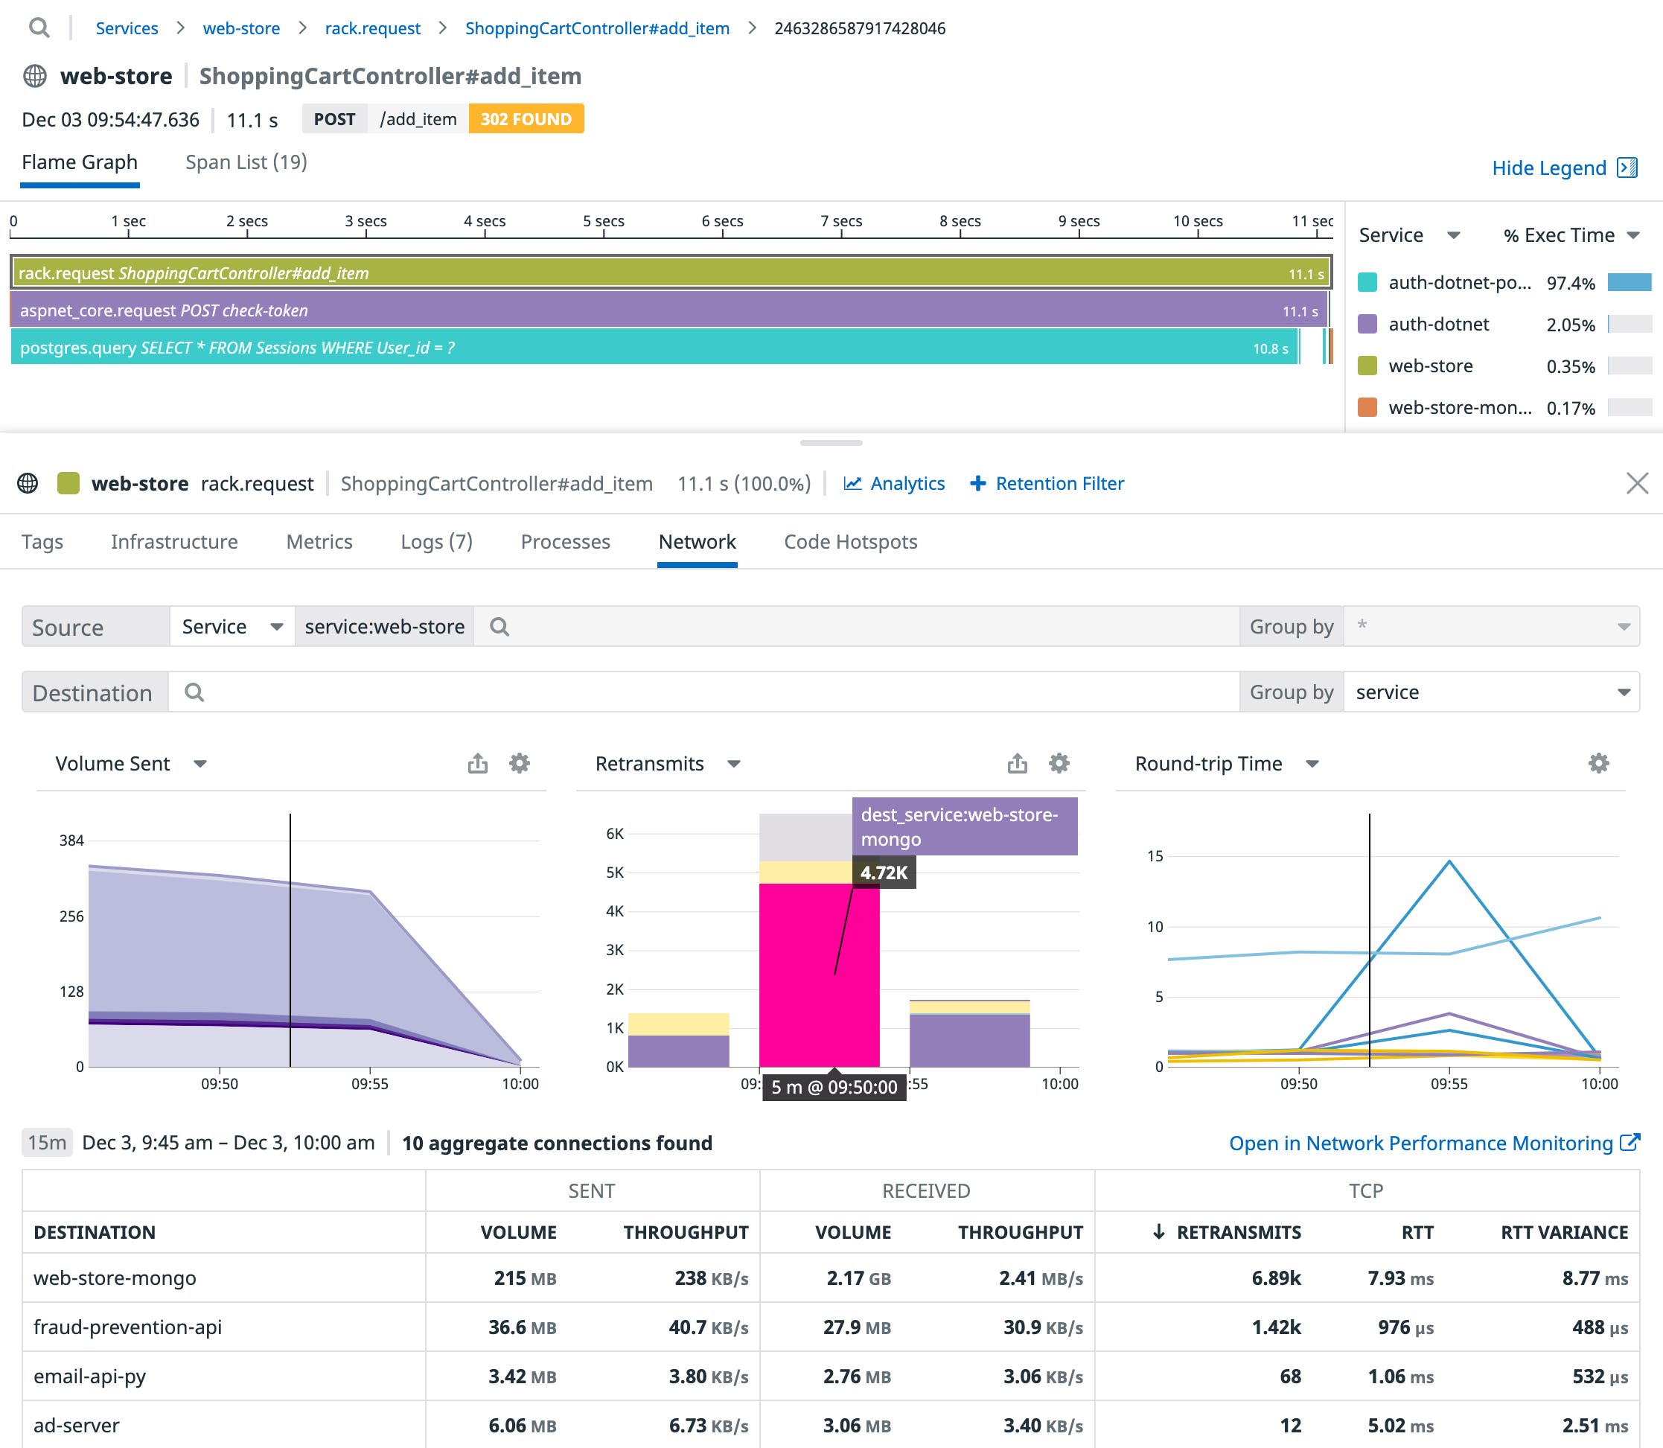Click the Hide Legend panel icon
This screenshot has width=1663, height=1448.
[x=1627, y=168]
